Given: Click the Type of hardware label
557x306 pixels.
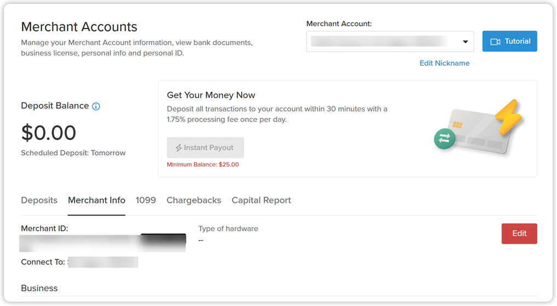Looking at the screenshot, I should click(228, 229).
